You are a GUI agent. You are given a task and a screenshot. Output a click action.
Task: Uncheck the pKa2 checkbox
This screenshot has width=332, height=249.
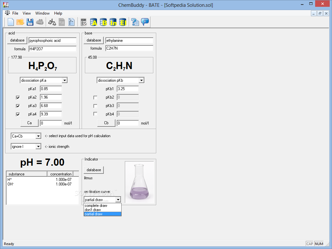[18, 98]
